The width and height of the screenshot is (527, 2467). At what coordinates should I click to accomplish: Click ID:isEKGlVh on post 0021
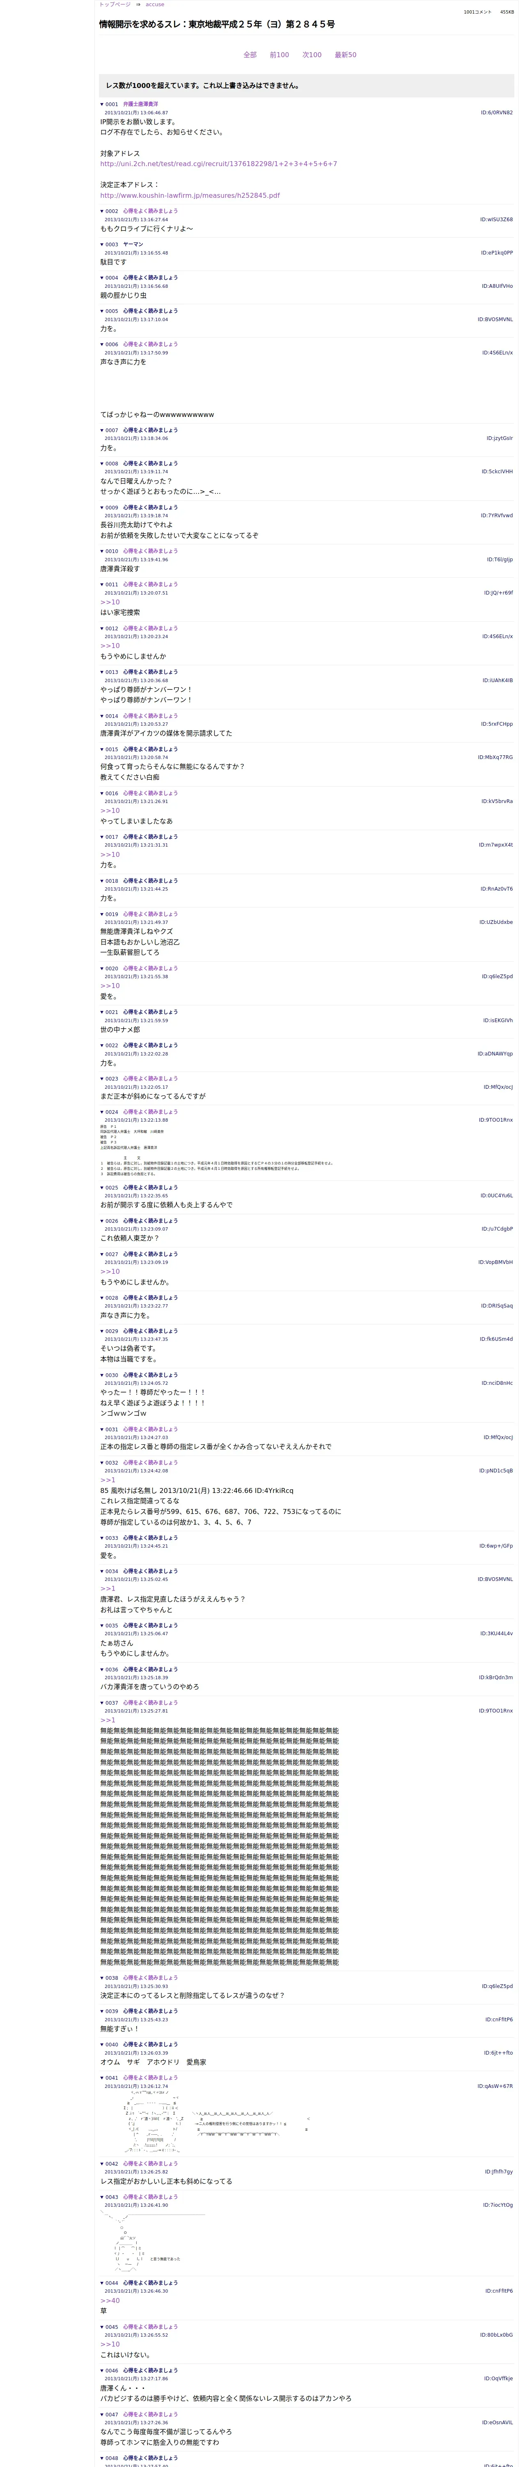click(497, 1021)
